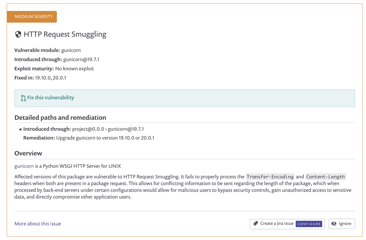Open the More about this issue link
366x240 pixels.
[x=38, y=224]
